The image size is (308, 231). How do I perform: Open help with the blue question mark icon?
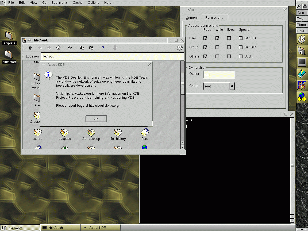tap(103, 48)
